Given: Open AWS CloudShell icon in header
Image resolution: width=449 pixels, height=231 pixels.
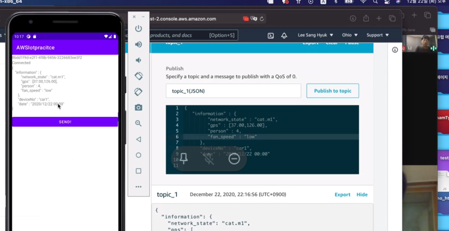Looking at the screenshot, I should pyautogui.click(x=271, y=36).
